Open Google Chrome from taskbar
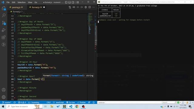The image size is (194, 109). coord(77,106)
